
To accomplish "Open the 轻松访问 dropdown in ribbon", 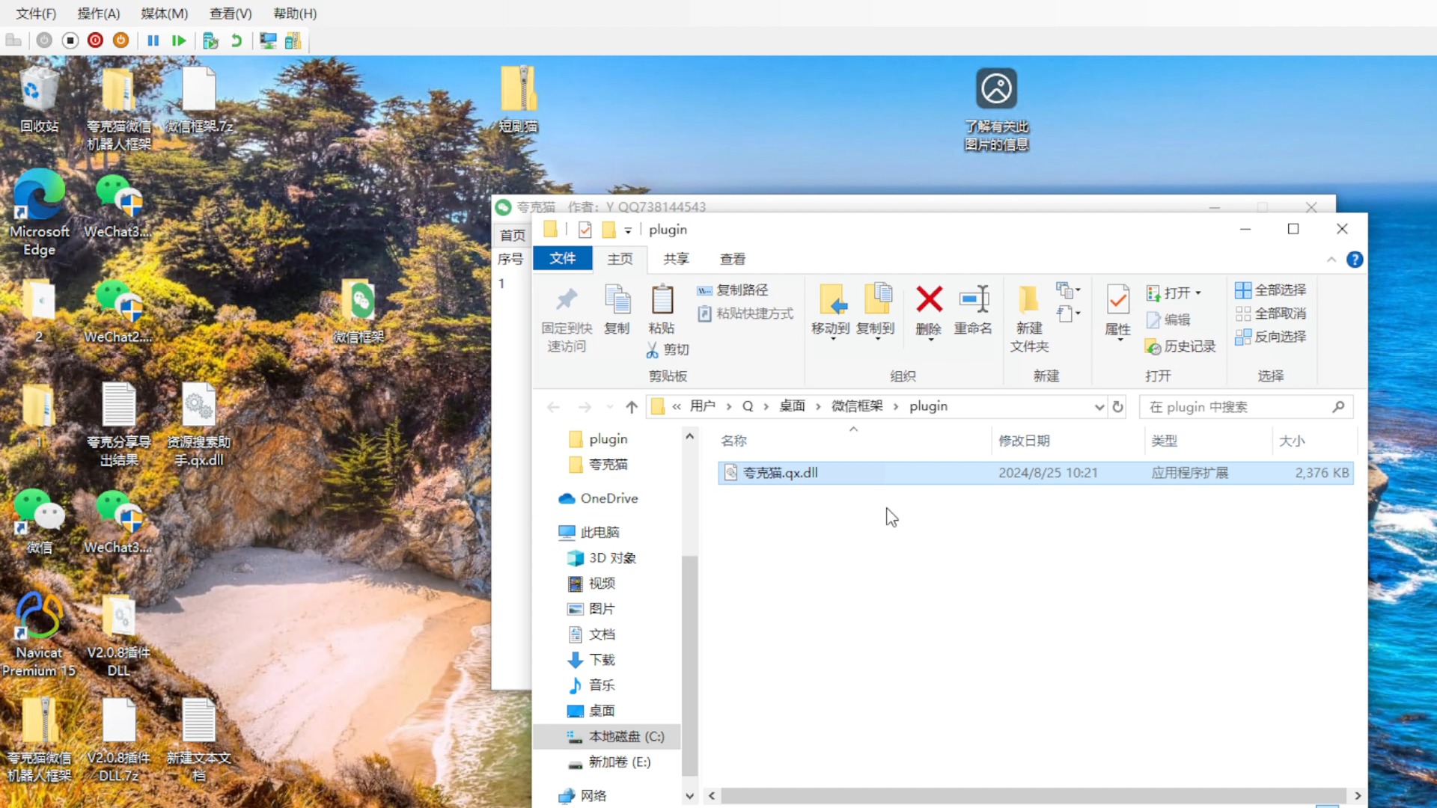I will [x=1068, y=313].
